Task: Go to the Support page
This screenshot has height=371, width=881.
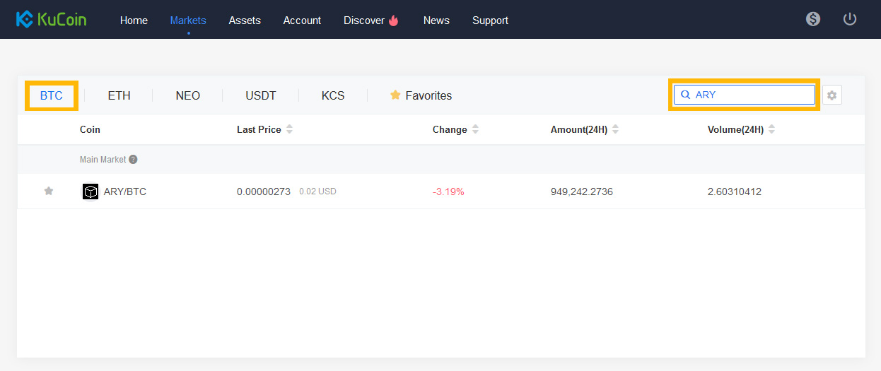Action: click(x=490, y=20)
